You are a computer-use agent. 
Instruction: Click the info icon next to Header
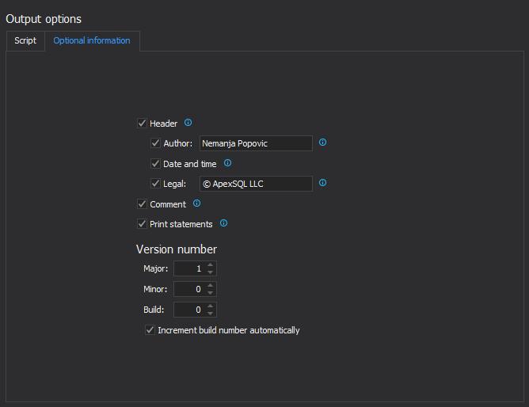click(x=188, y=123)
